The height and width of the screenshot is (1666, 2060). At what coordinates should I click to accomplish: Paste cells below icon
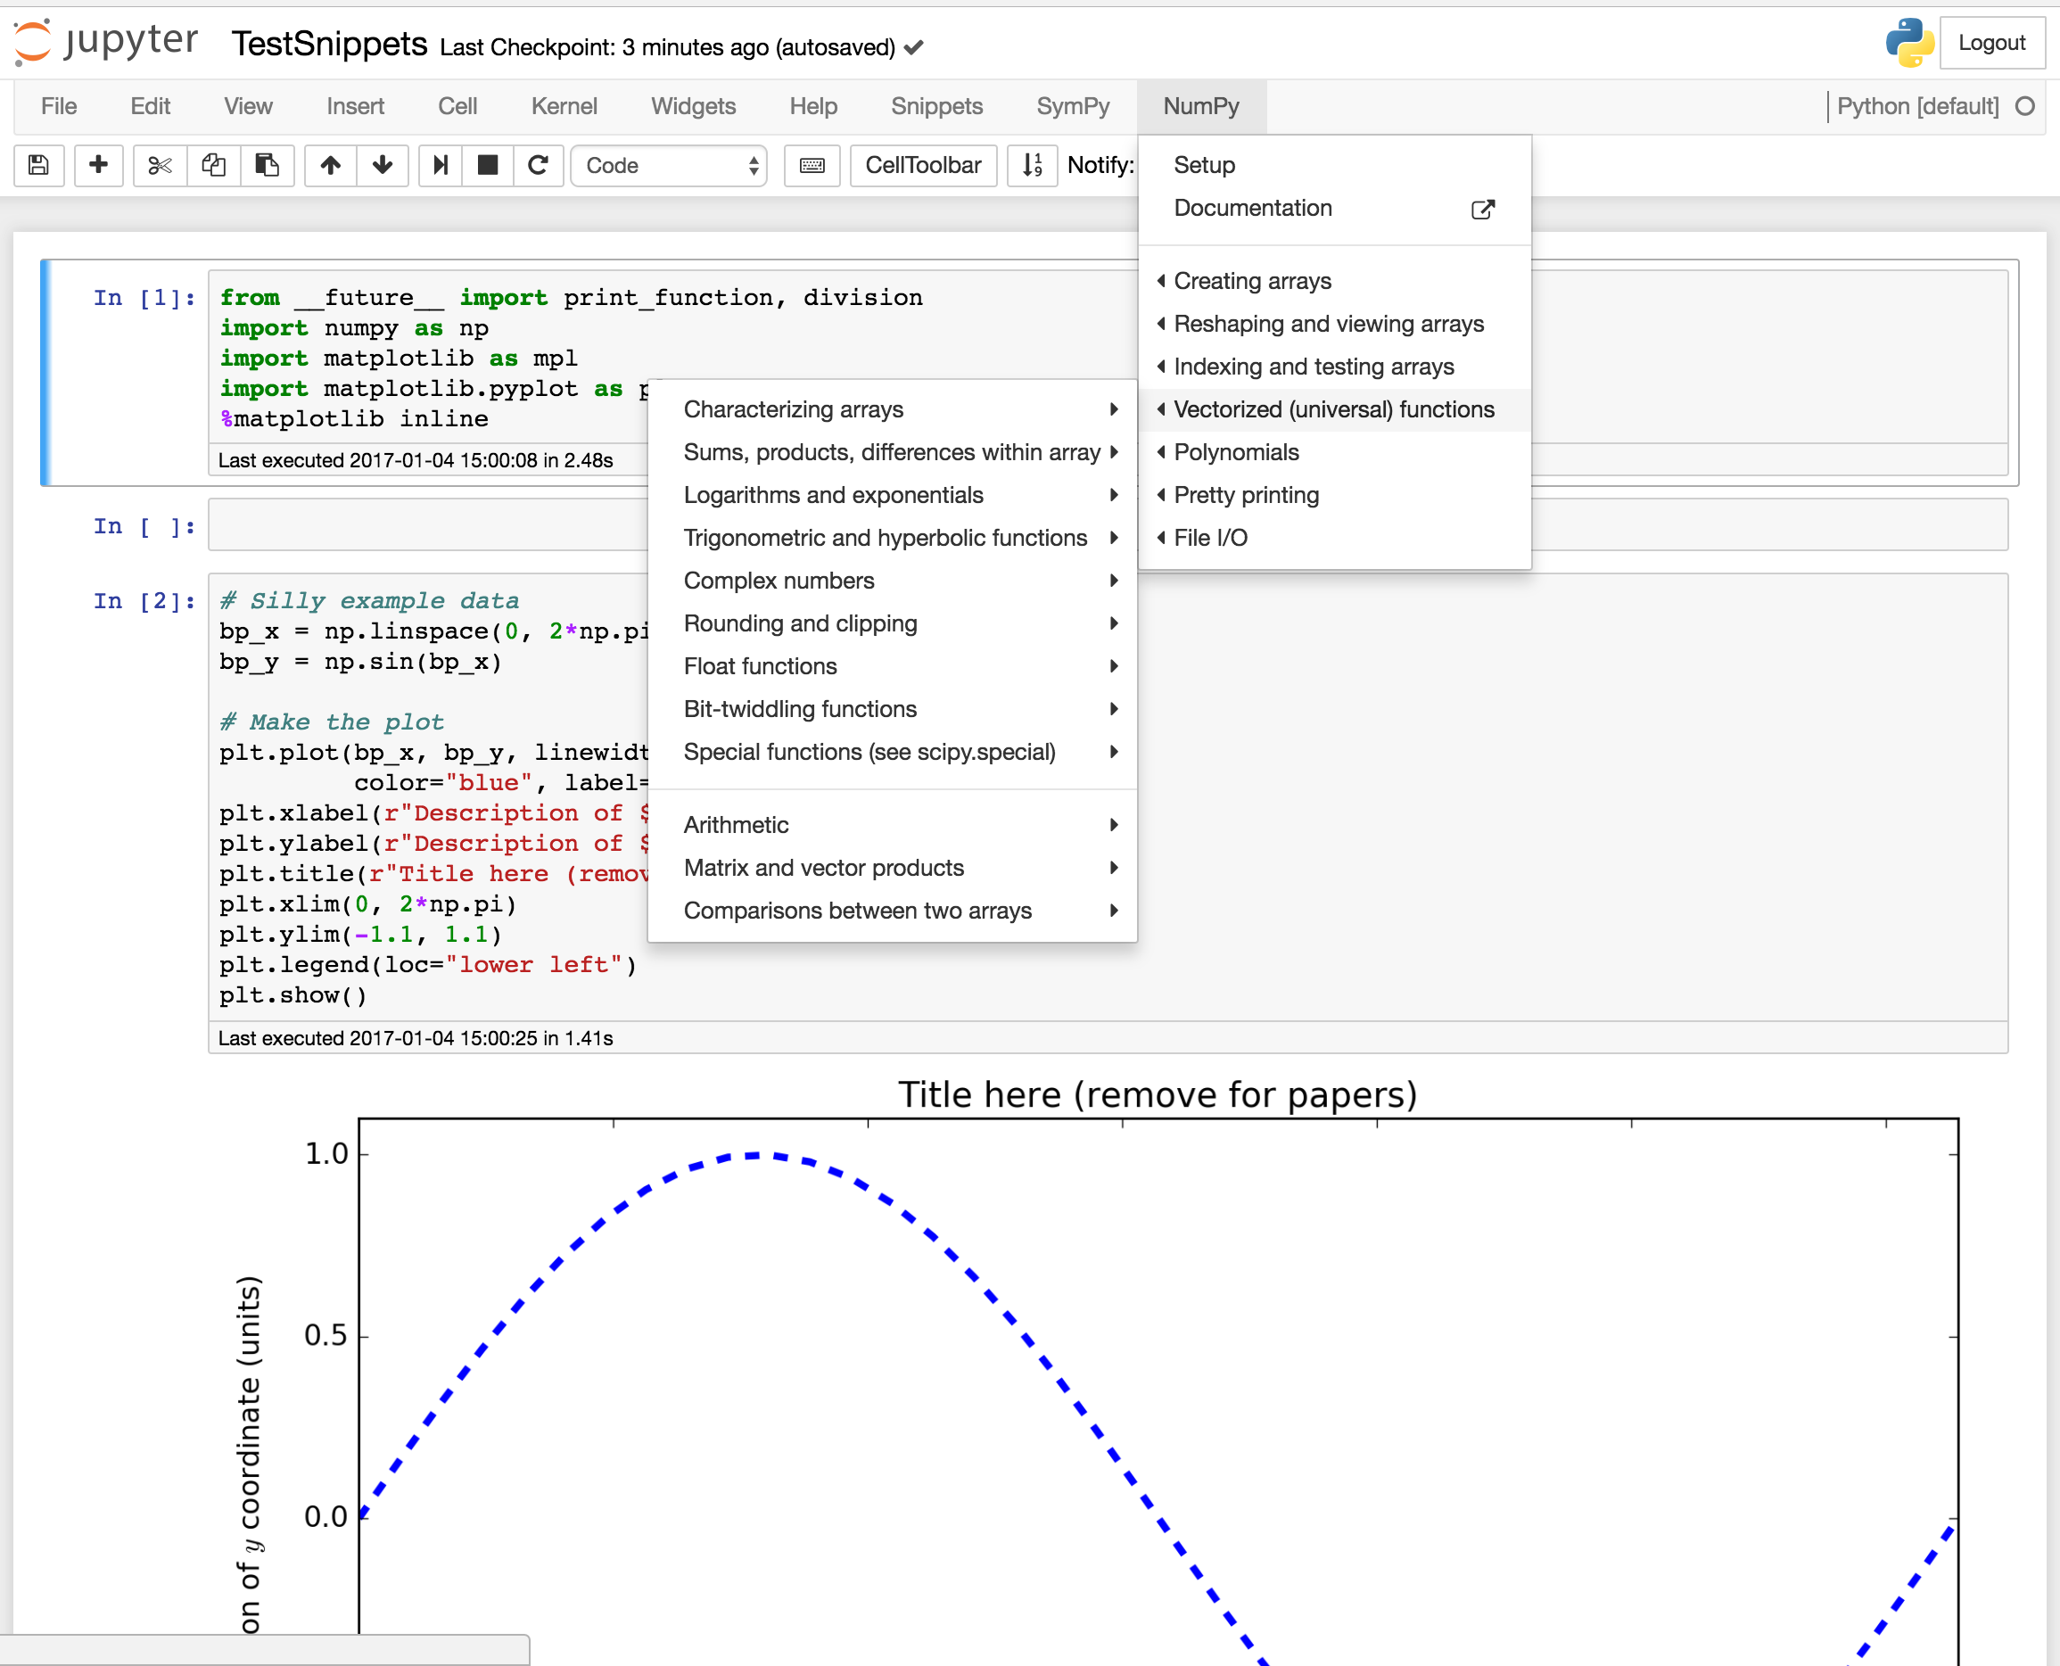click(x=267, y=165)
